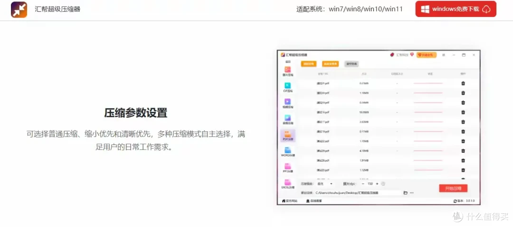Click the cloud download icon in the red button
This screenshot has height=227, width=513.
[486, 9]
